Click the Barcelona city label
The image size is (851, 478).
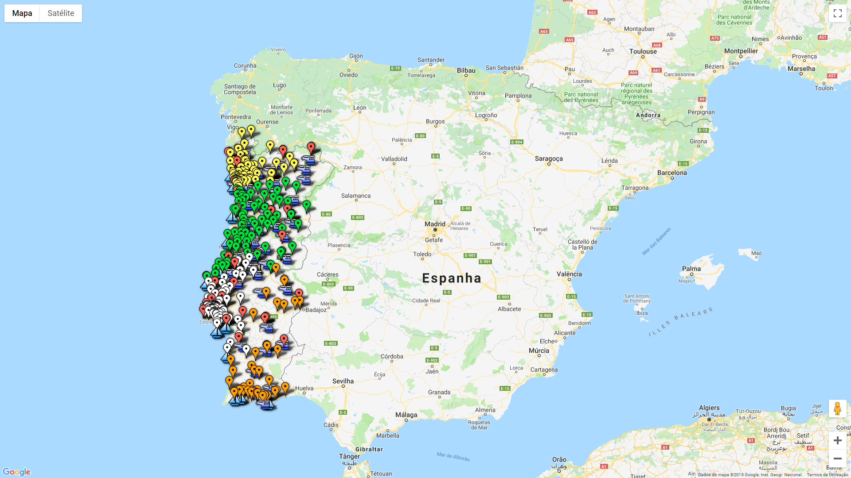coord(672,173)
